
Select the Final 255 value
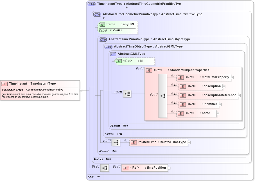pyautogui.click(x=98, y=177)
